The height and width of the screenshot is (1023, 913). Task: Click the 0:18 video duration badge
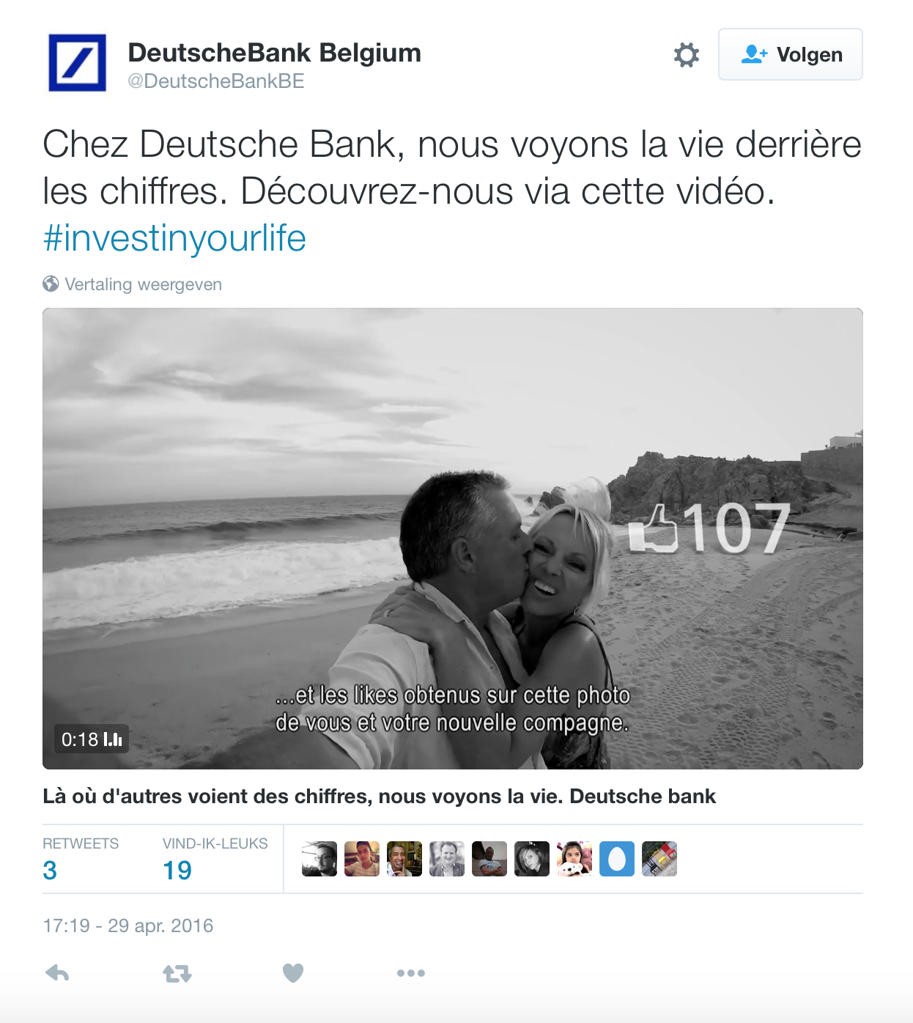[x=92, y=739]
